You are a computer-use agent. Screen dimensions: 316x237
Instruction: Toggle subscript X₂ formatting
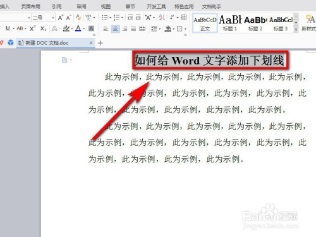pyautogui.click(x=43, y=28)
